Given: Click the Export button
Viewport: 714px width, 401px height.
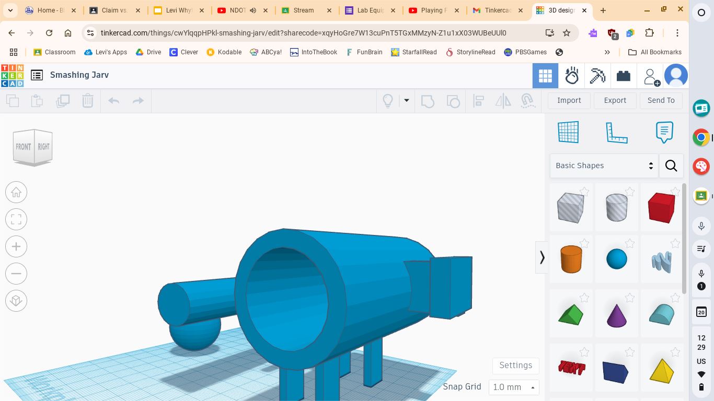Looking at the screenshot, I should [615, 100].
